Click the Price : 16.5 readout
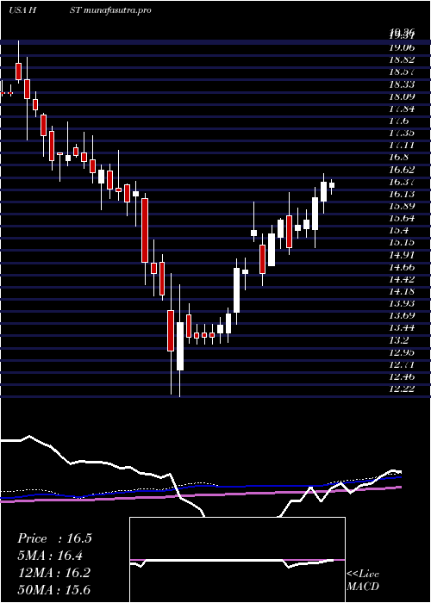 [54, 538]
